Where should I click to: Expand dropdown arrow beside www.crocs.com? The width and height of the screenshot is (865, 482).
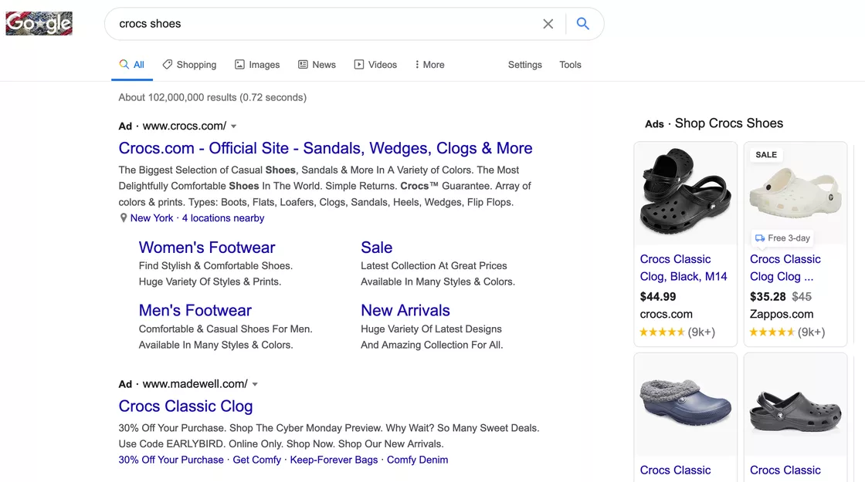click(x=234, y=126)
